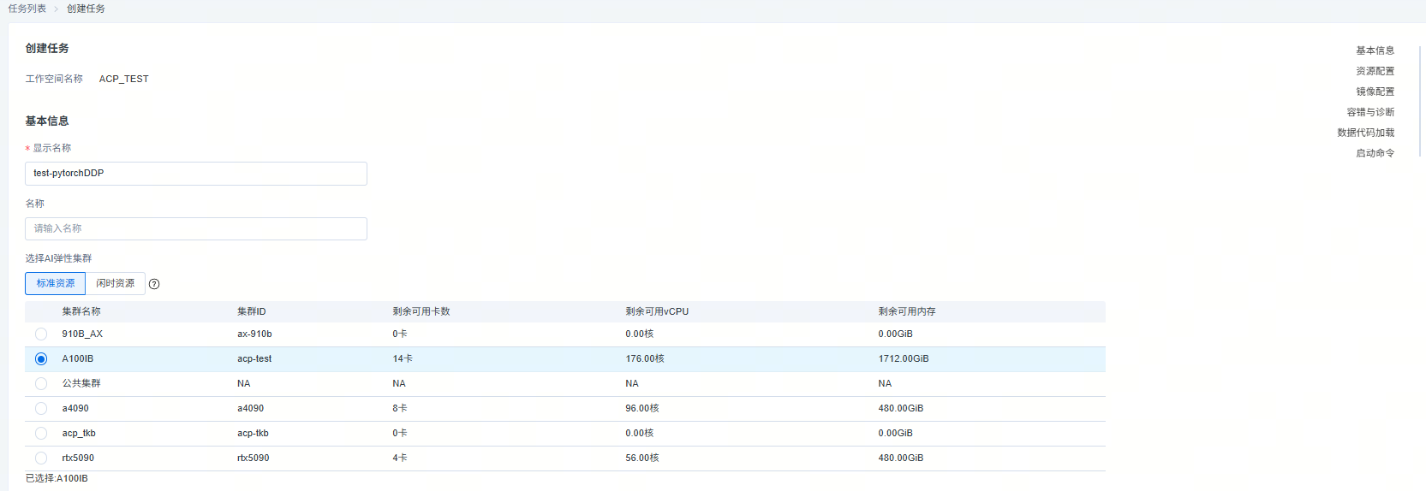Image resolution: width=1426 pixels, height=491 pixels.
Task: Select the a4090 cluster radio button
Action: (41, 409)
